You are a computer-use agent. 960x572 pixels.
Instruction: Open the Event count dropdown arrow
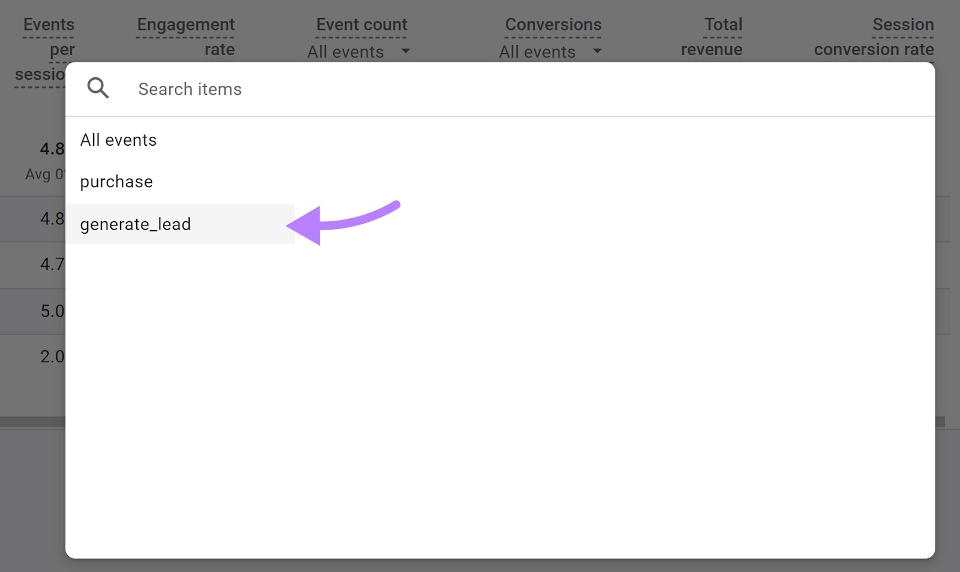click(x=406, y=52)
